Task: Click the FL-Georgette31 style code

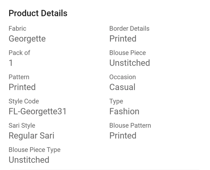Action: pos(37,111)
